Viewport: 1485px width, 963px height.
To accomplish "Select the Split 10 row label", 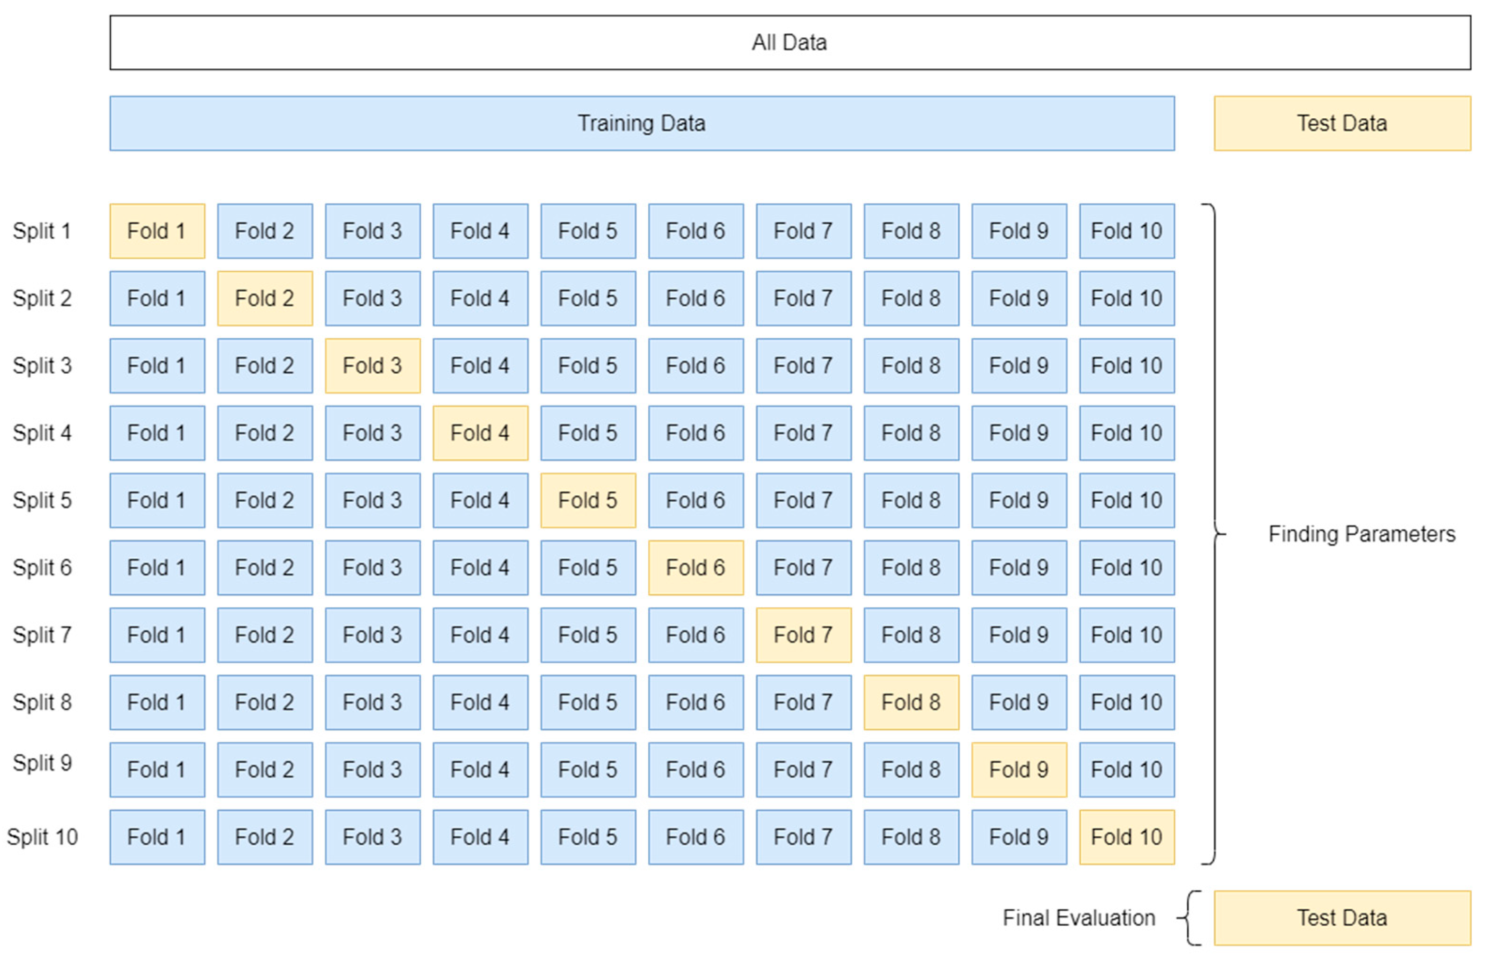I will coord(42,837).
